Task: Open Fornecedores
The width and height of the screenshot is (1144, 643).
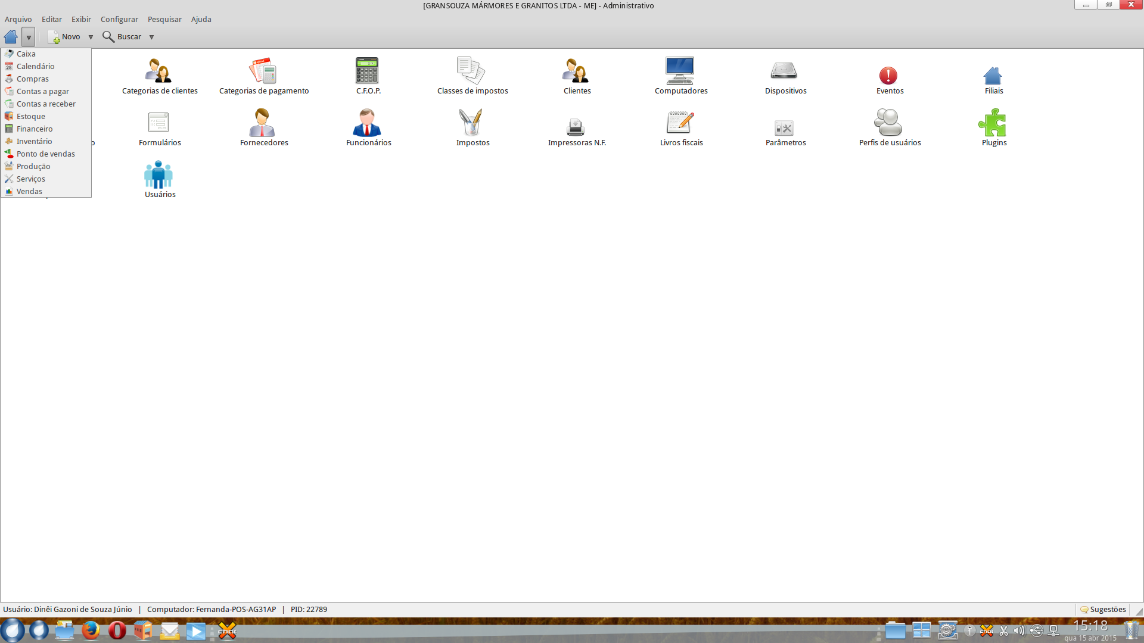Action: tap(263, 128)
